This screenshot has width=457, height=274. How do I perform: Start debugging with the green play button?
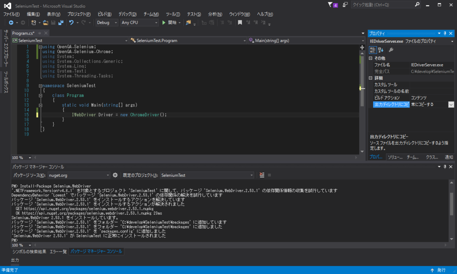[164, 22]
